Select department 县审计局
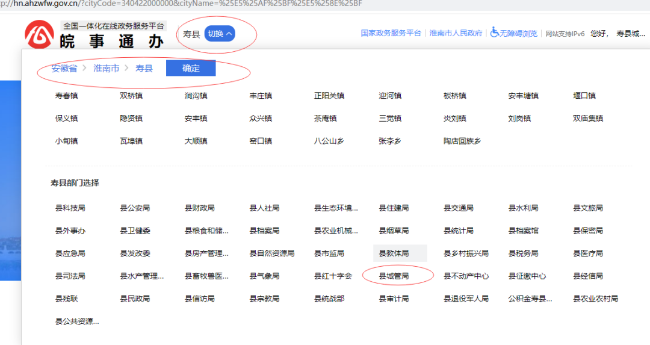The height and width of the screenshot is (345, 650). click(x=394, y=299)
